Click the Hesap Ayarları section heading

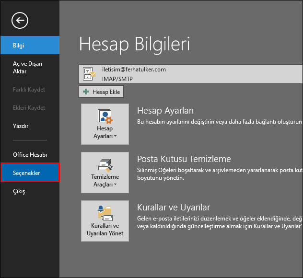[x=165, y=111]
